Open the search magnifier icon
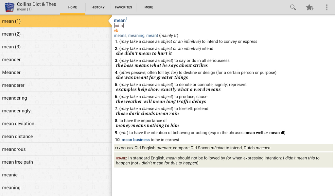Image resolution: width=335 pixels, height=196 pixels. (x=293, y=7)
